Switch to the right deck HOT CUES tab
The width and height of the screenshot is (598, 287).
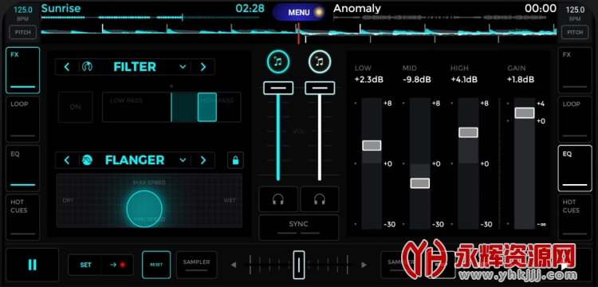click(x=575, y=218)
